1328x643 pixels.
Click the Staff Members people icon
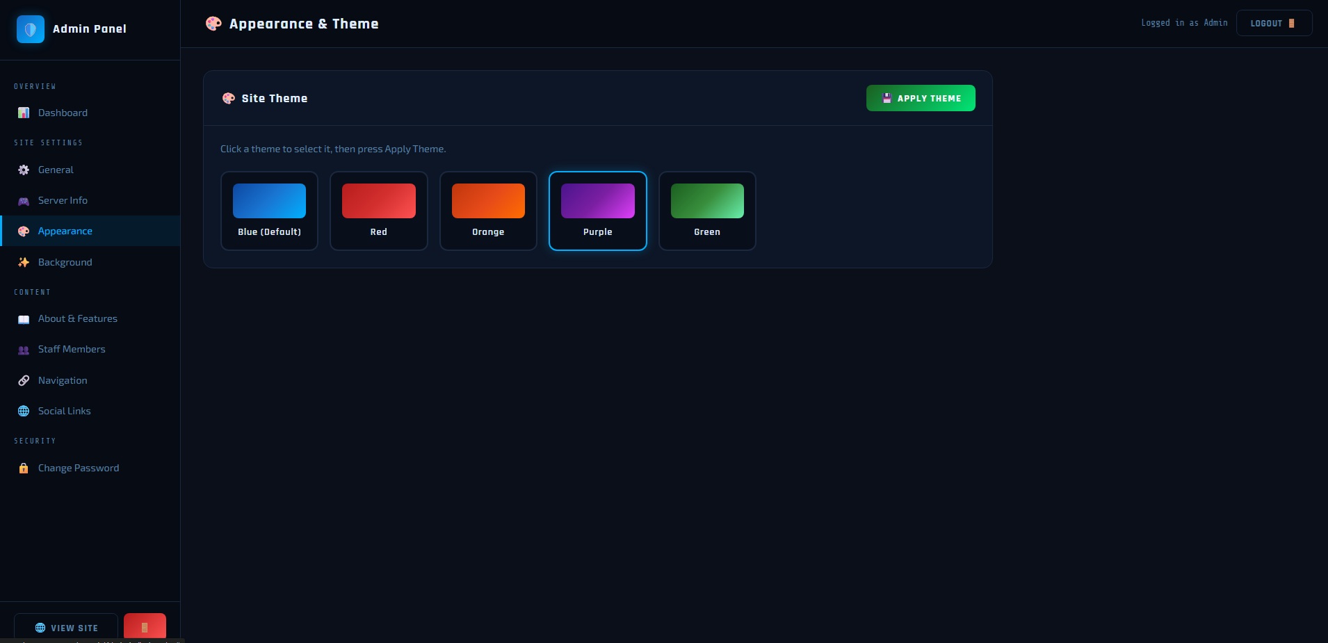(24, 350)
